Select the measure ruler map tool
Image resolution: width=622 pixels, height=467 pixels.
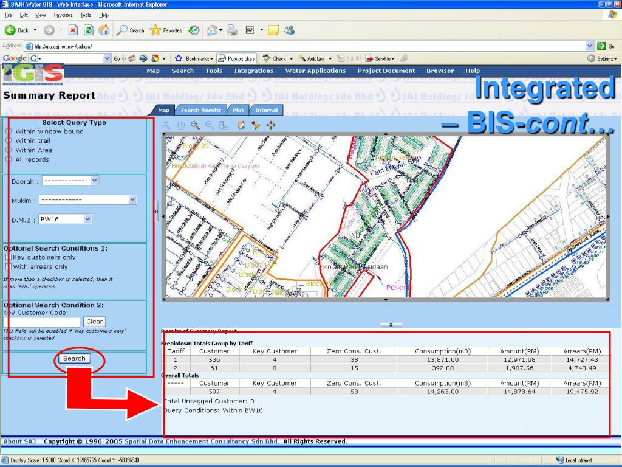224,125
